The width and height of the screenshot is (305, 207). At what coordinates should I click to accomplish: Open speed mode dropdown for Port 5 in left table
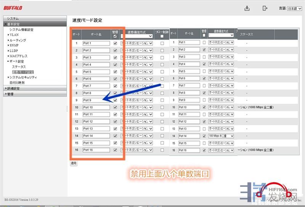click(137, 72)
